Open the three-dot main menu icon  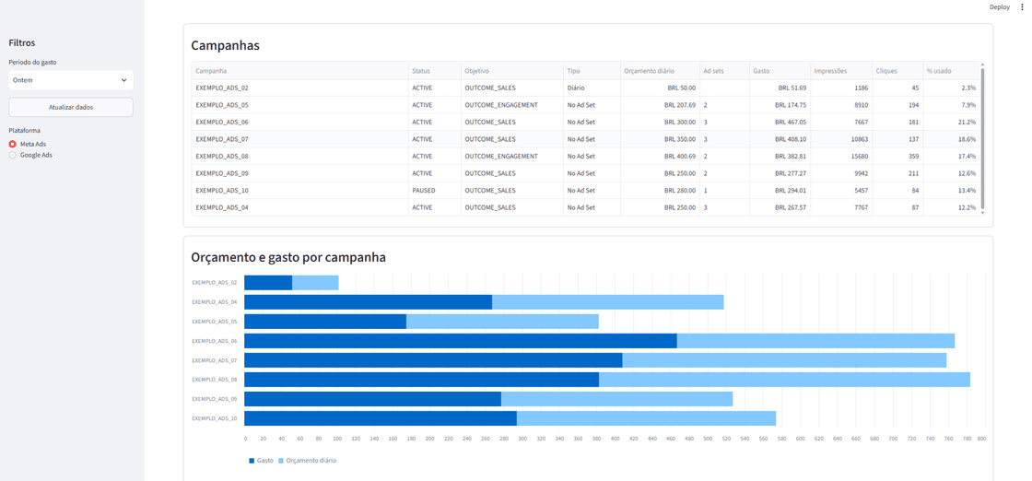tap(1022, 6)
